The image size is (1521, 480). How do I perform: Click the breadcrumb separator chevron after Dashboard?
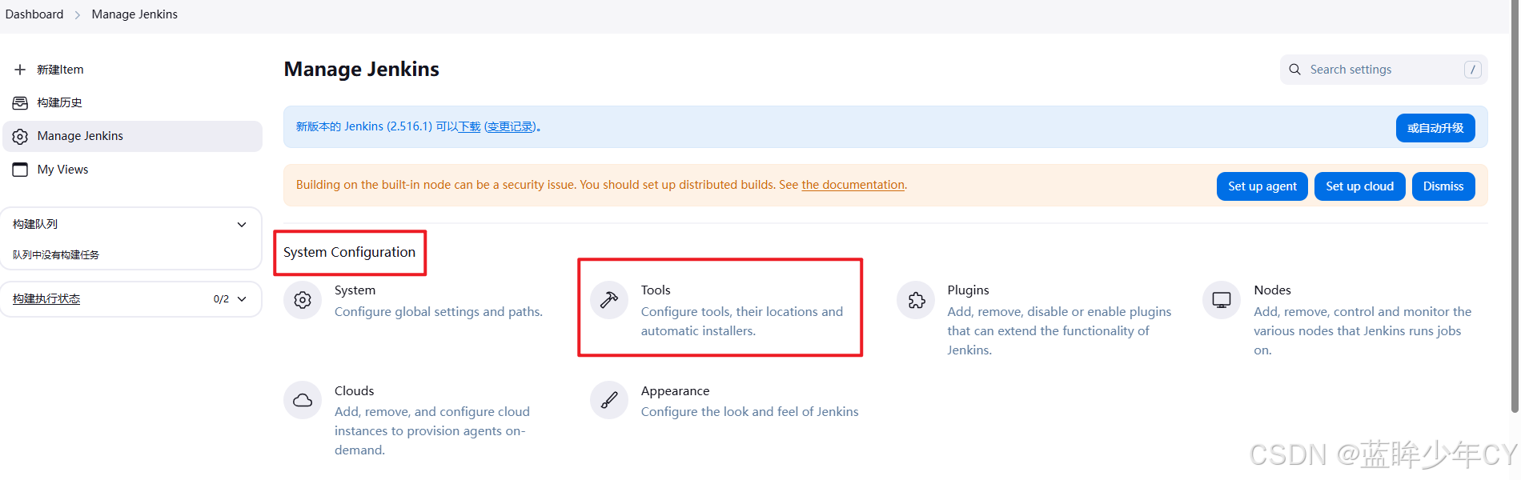tap(78, 15)
